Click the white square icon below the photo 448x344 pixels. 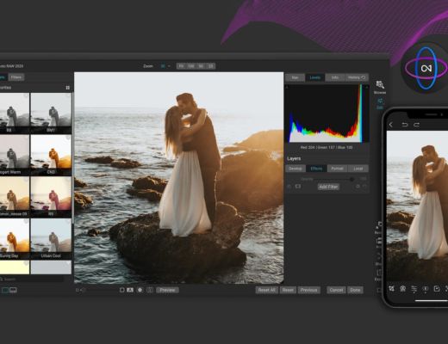point(121,290)
